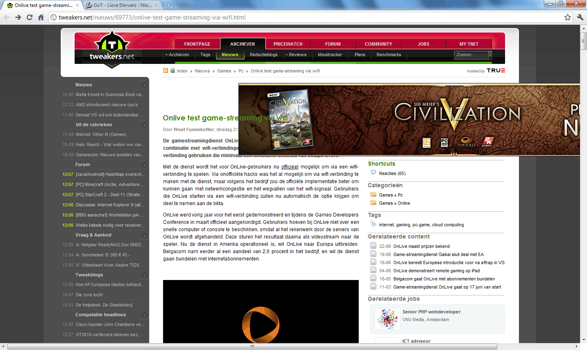The height and width of the screenshot is (350, 587).
Task: Close the Onlive test game-streaming tab
Action: pos(77,5)
